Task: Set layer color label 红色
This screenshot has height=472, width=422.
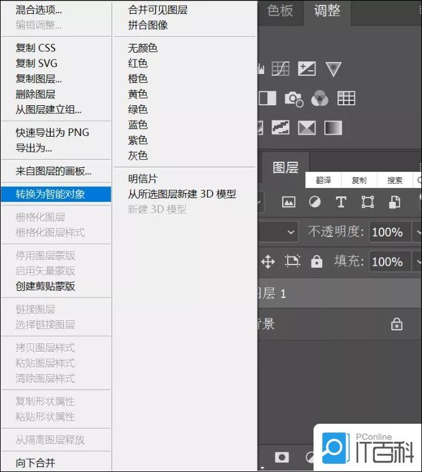Action: coord(138,63)
